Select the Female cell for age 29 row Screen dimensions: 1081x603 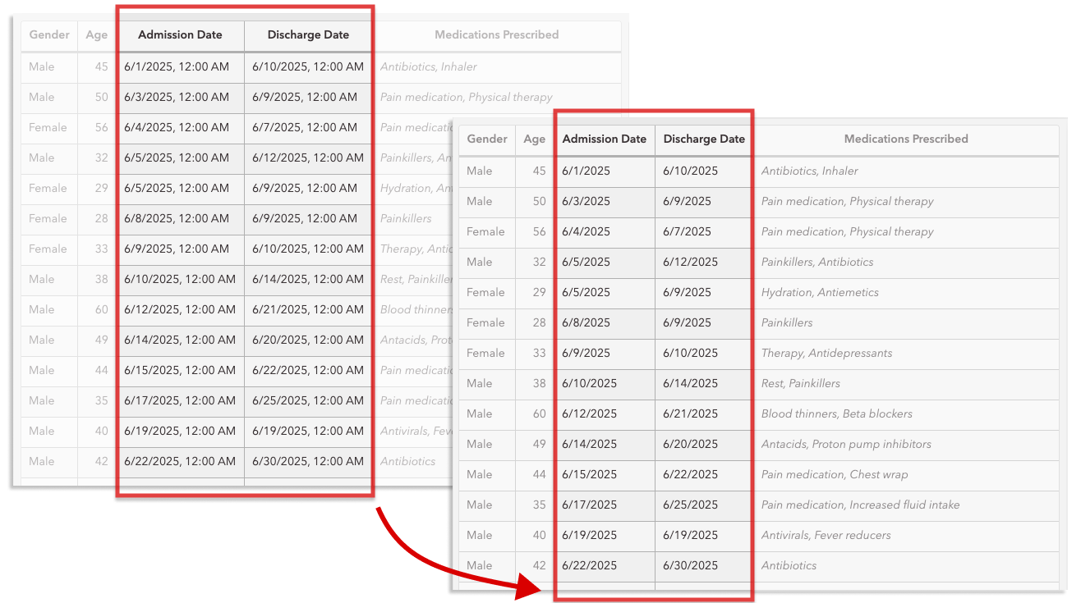pyautogui.click(x=486, y=293)
